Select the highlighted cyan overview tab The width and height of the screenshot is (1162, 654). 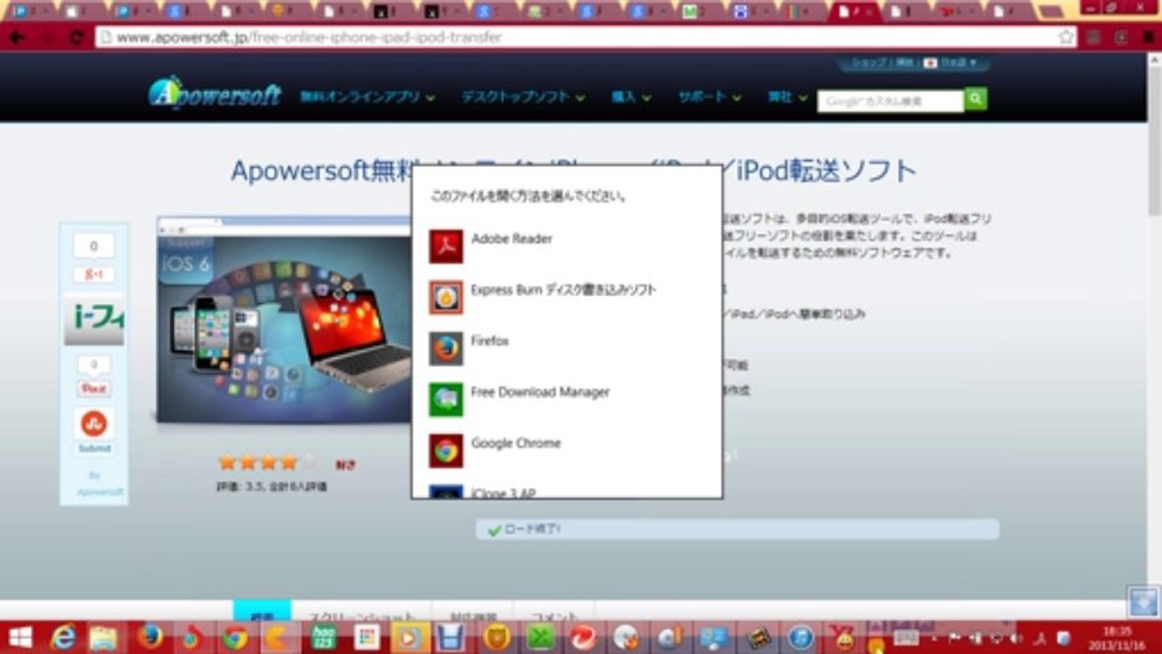(263, 611)
